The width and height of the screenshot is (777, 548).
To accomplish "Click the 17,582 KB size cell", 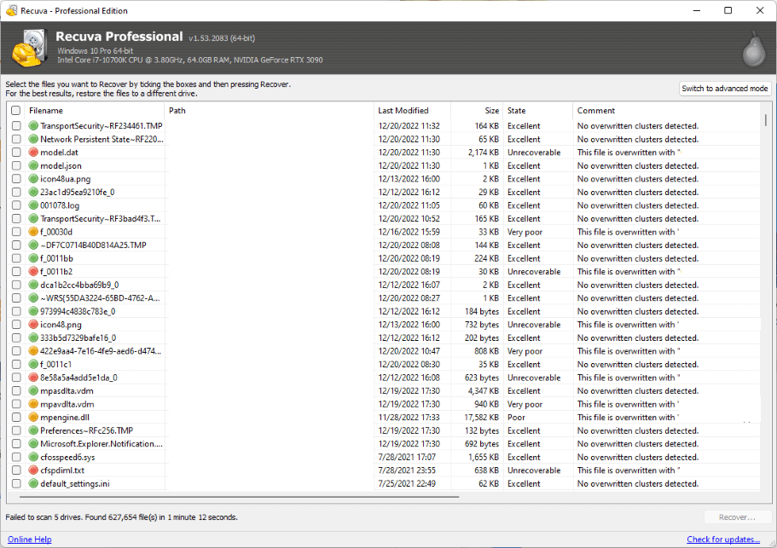I will point(481,418).
